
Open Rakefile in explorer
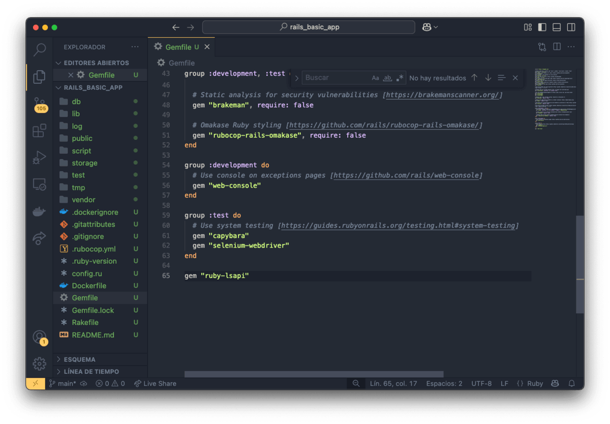[x=100, y=322]
